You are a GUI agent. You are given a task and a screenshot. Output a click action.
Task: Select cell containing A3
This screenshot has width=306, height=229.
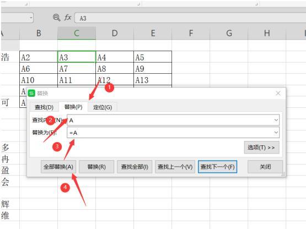(x=77, y=57)
